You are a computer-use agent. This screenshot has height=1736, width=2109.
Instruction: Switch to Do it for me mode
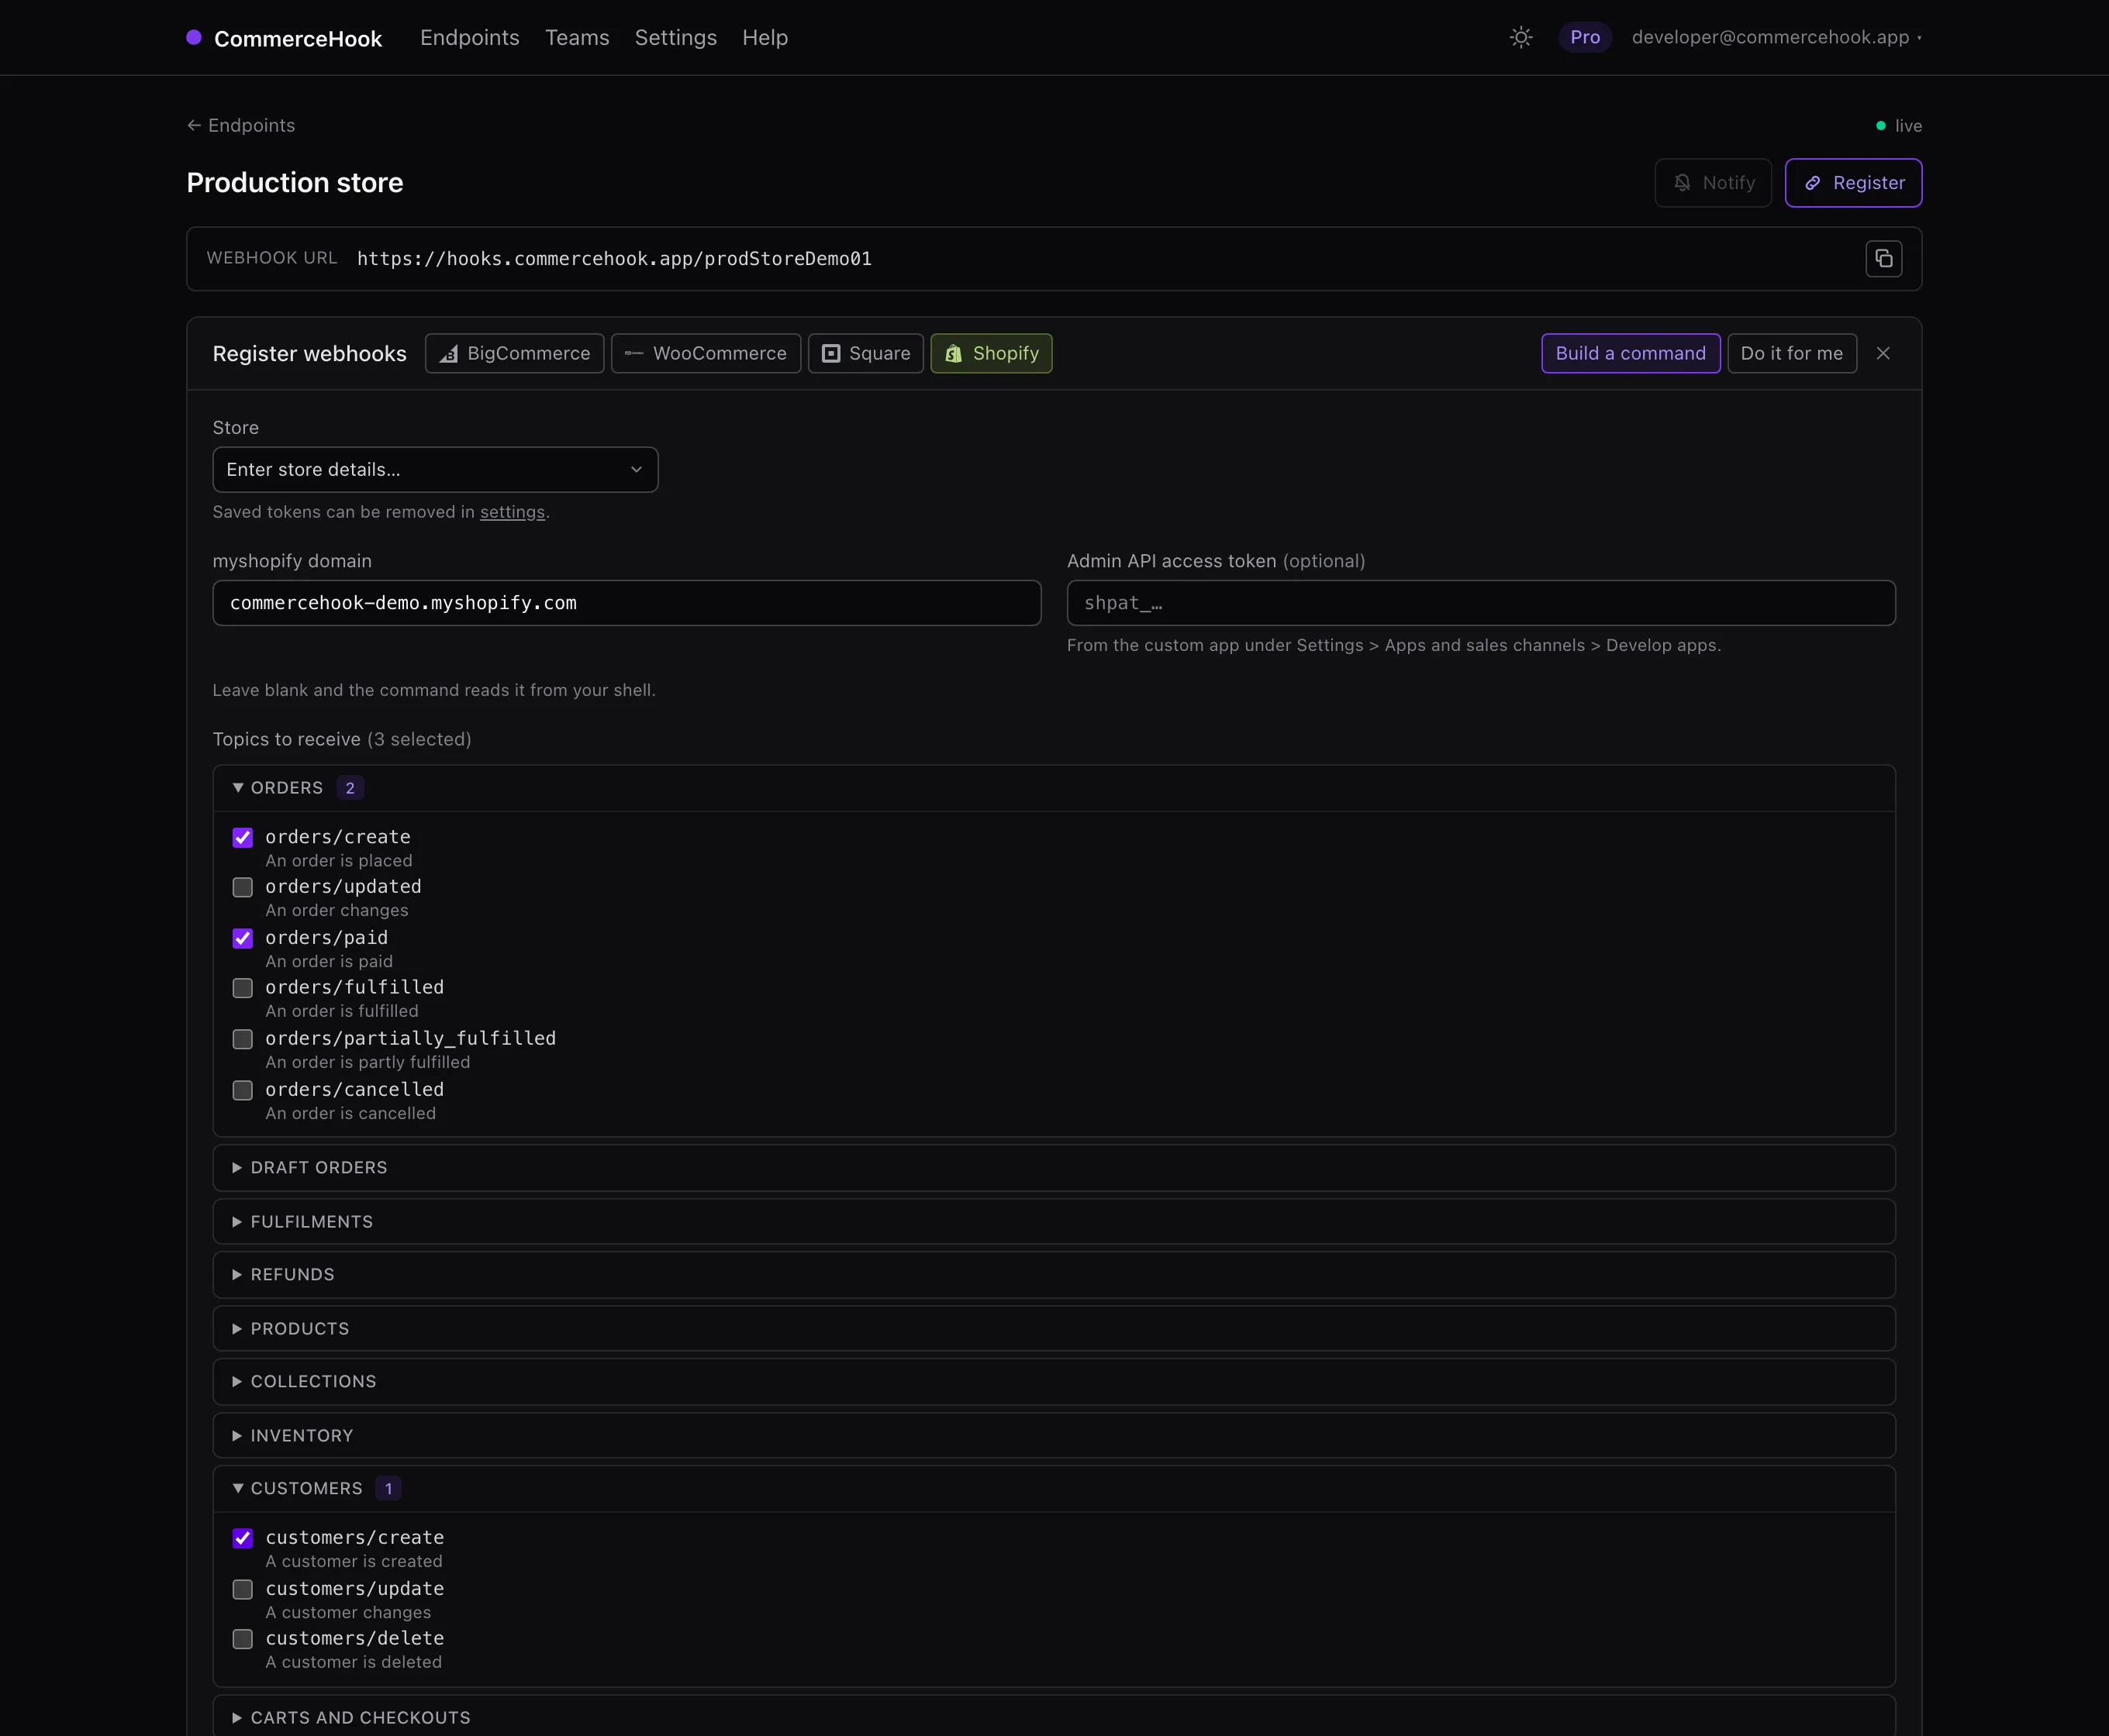(x=1792, y=354)
